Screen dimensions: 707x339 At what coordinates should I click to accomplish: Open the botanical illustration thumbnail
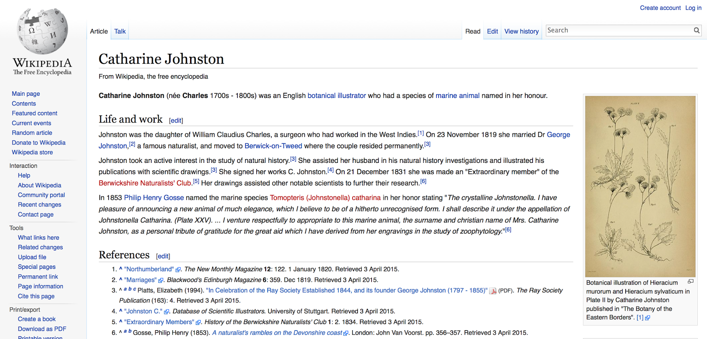[x=640, y=186]
